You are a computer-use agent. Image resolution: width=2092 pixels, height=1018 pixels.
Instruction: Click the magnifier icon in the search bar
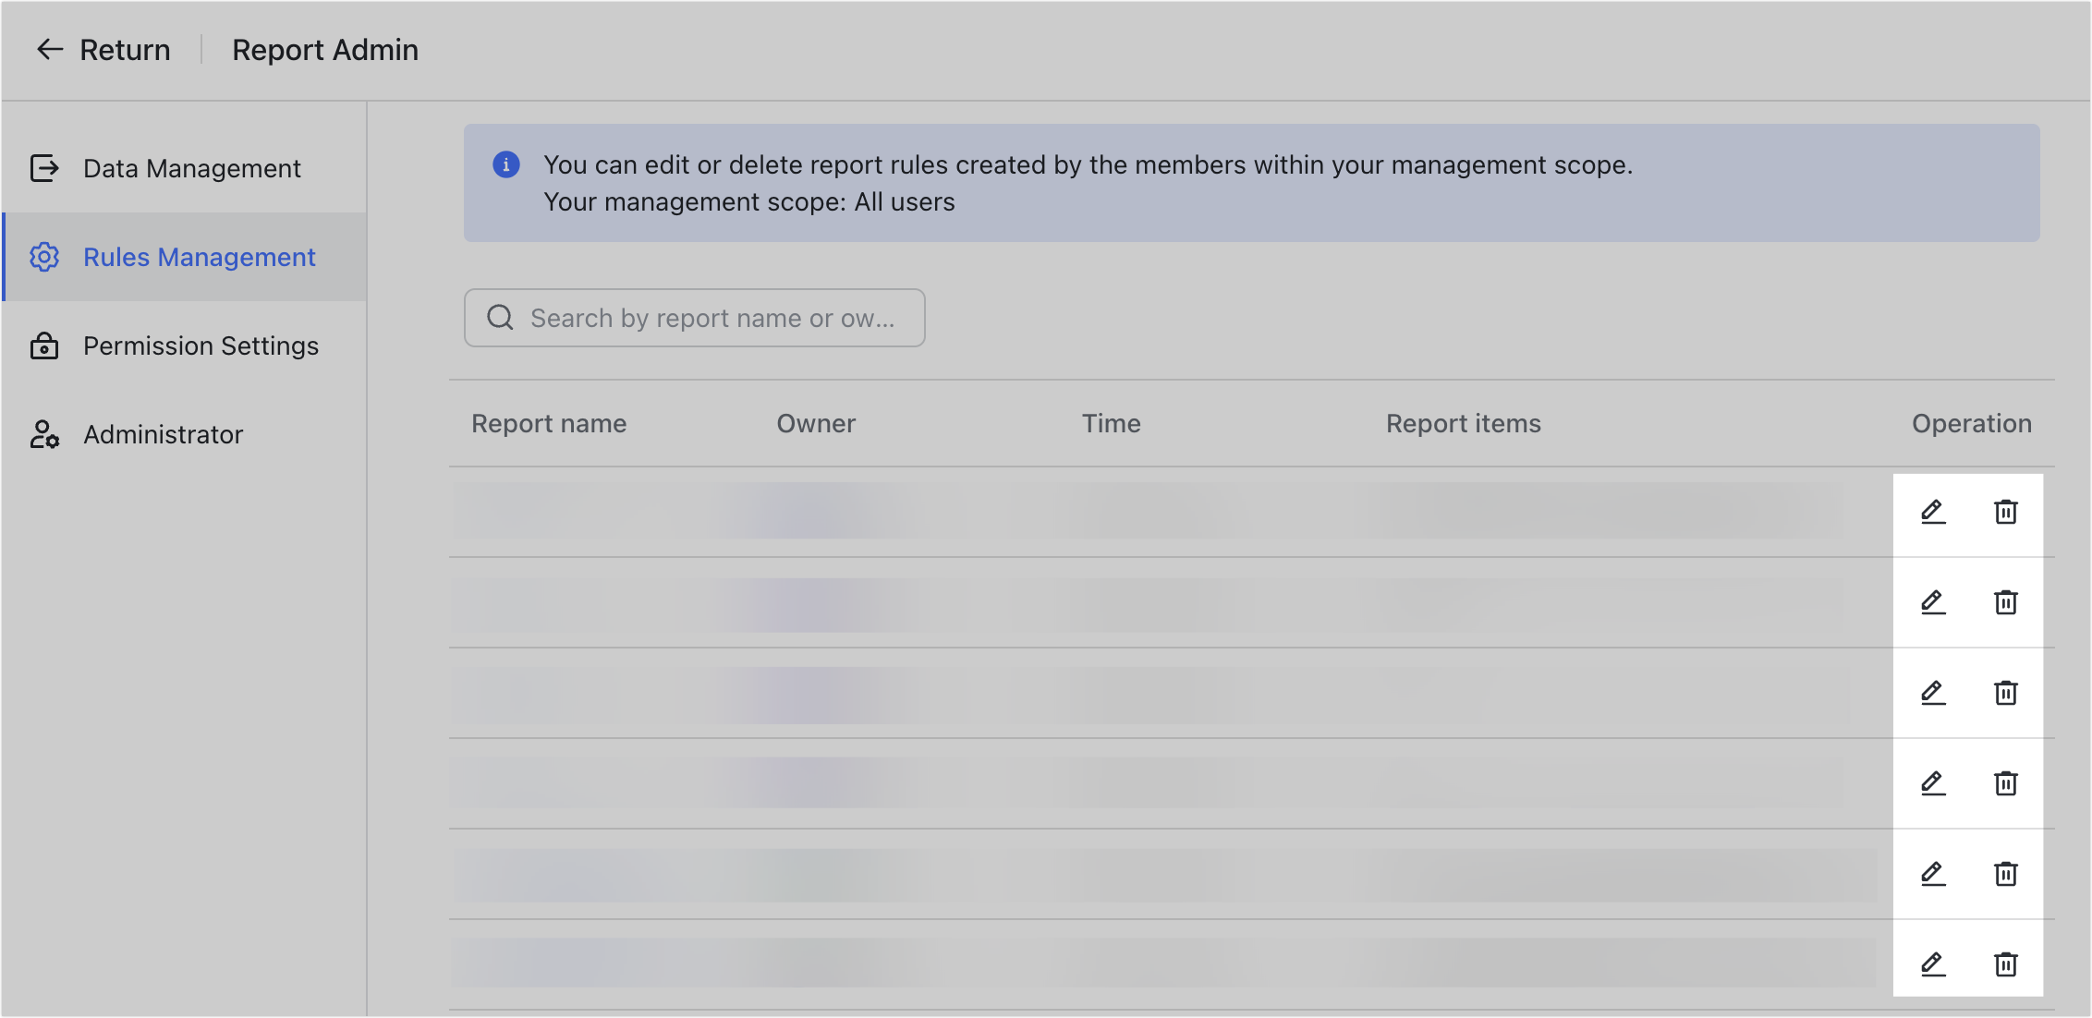tap(500, 318)
